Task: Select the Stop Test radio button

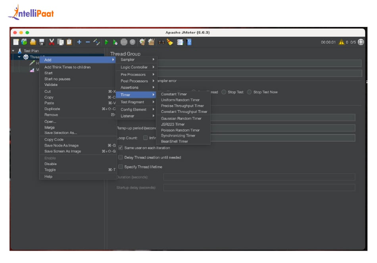Action: pyautogui.click(x=224, y=92)
